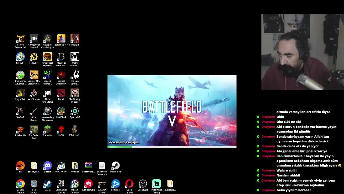Open goodbyedp folder next to EA
This screenshot has width=344, height=194.
point(34,167)
